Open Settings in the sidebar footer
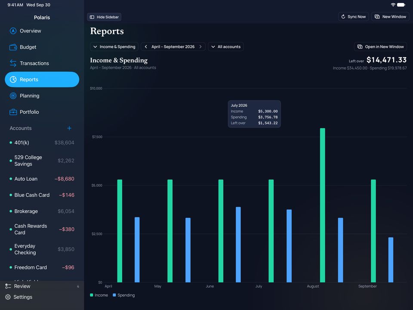Screen dimensions: 413x310 click(42, 297)
